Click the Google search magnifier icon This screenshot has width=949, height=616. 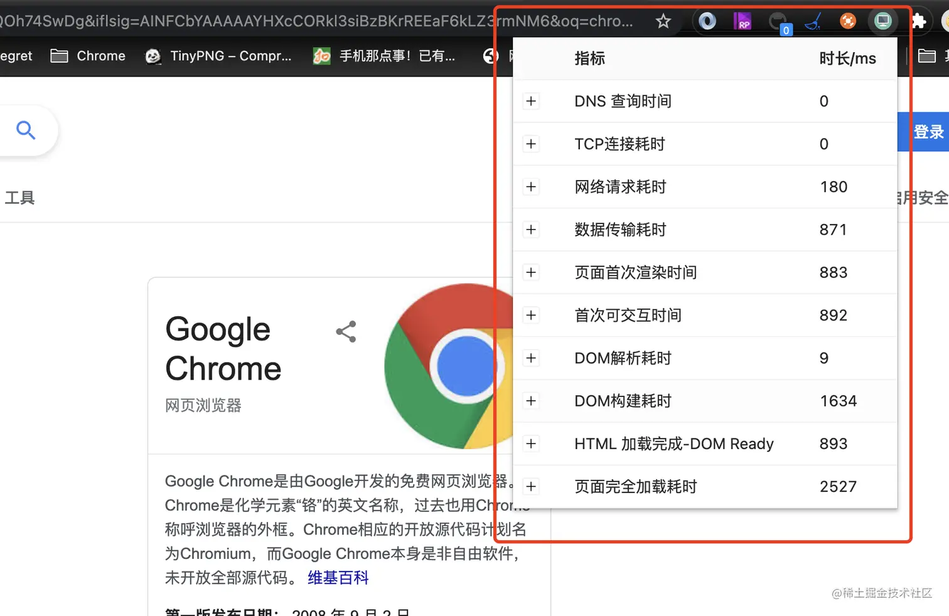point(26,130)
